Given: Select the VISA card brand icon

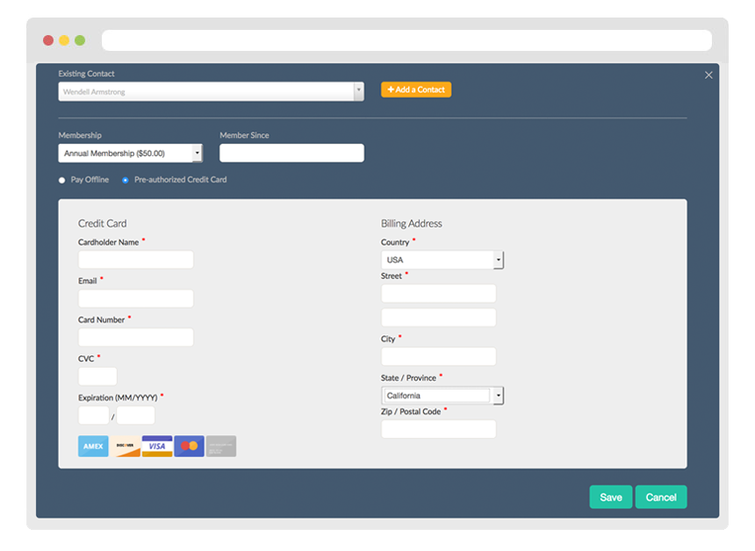Looking at the screenshot, I should (156, 446).
